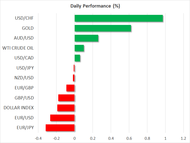
Task: Select the 0.6 axis tick label
Action: [129, 138]
